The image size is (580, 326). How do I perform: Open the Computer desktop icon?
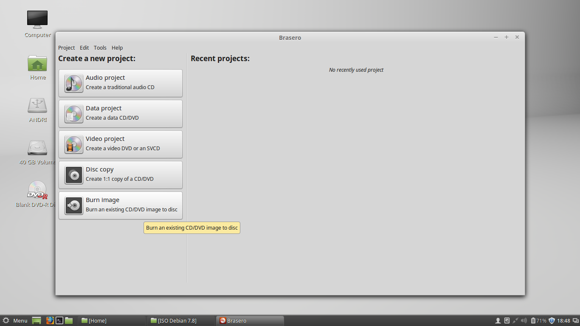pyautogui.click(x=37, y=24)
